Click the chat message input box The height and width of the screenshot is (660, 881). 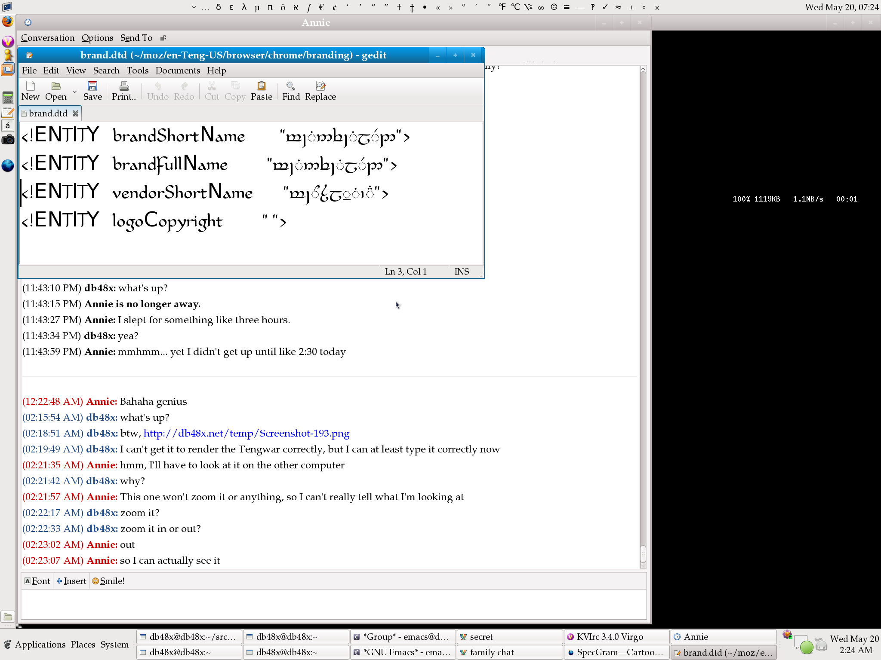tap(333, 605)
